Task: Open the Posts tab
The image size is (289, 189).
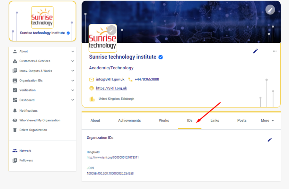Action: (x=242, y=121)
